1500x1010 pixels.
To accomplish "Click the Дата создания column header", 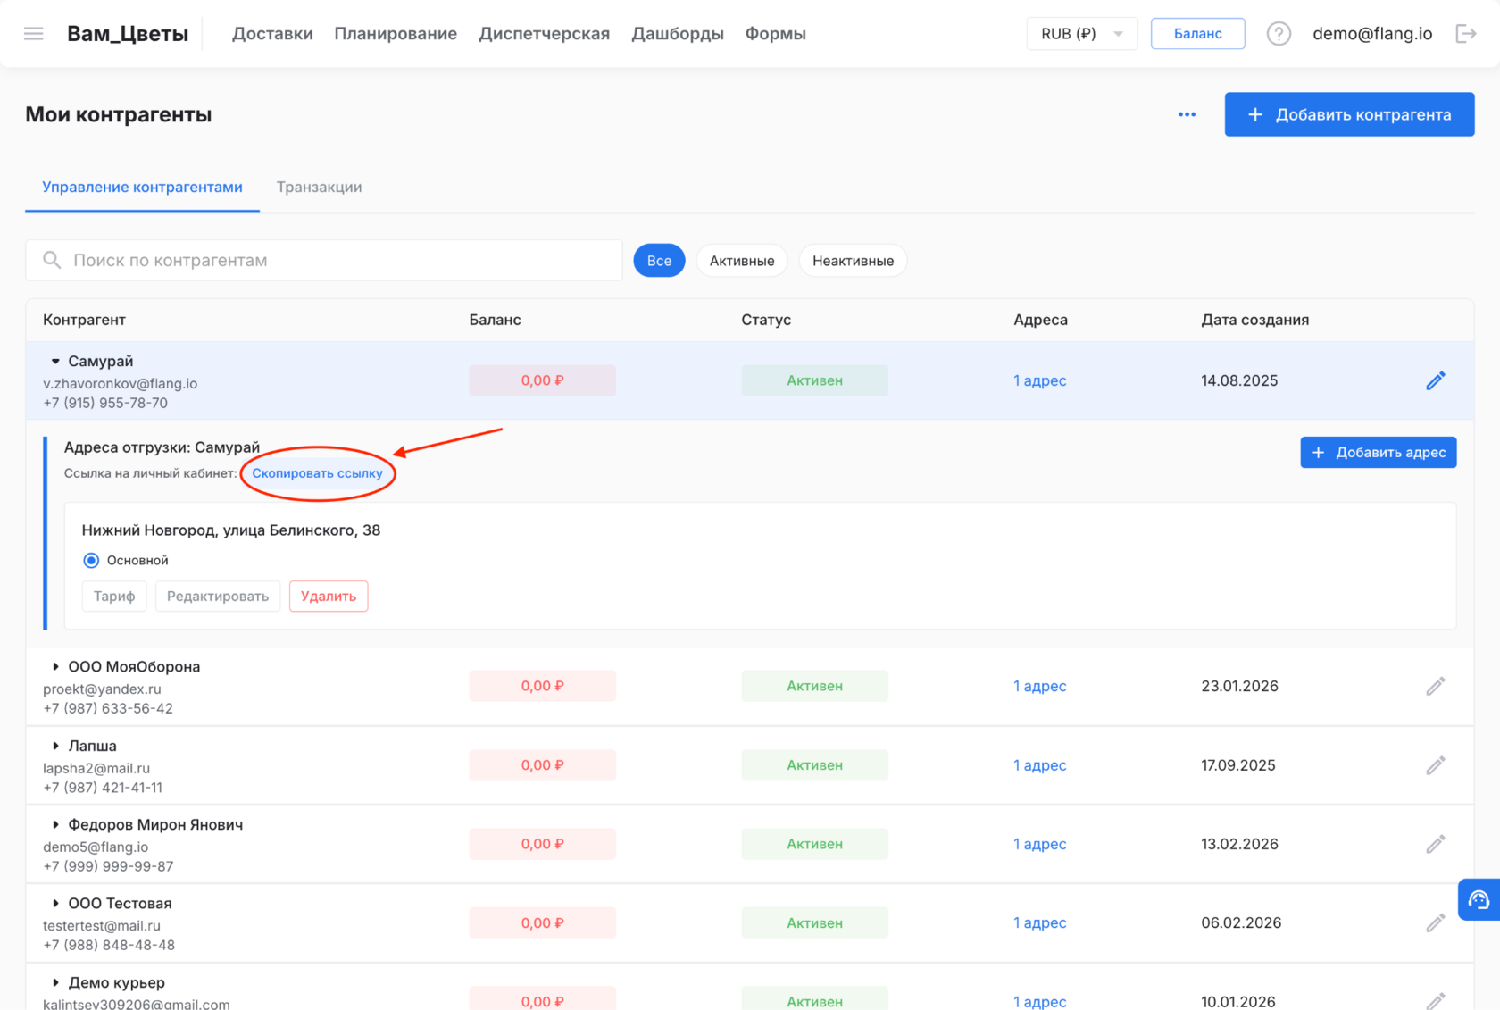I will pyautogui.click(x=1255, y=320).
